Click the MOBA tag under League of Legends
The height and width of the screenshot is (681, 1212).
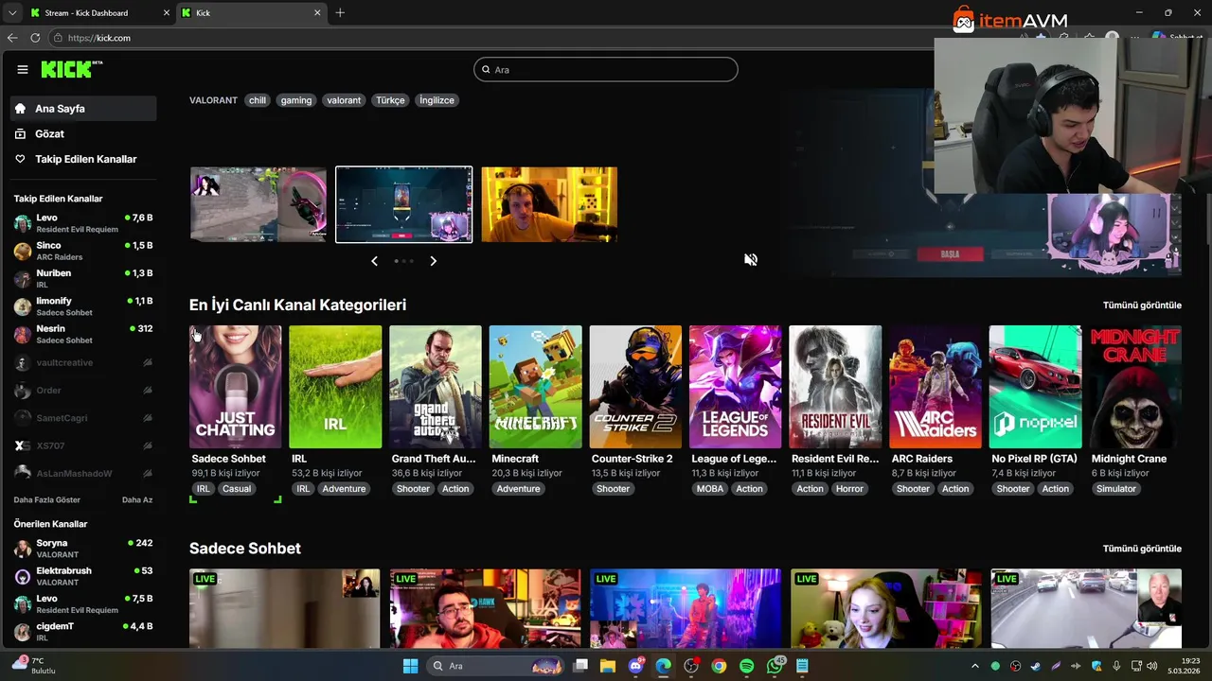pyautogui.click(x=710, y=489)
